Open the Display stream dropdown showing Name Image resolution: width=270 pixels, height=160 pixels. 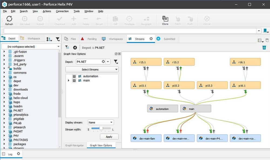pos(100,122)
